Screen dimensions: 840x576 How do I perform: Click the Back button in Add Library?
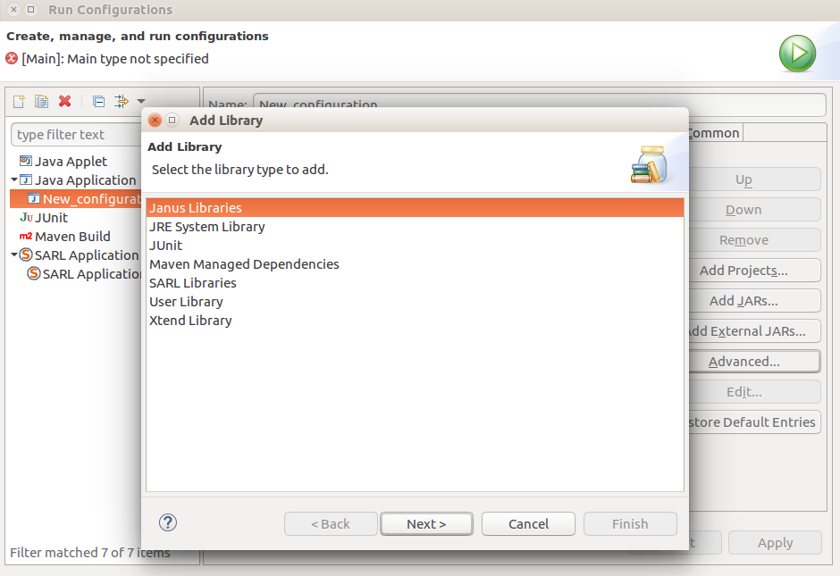331,523
